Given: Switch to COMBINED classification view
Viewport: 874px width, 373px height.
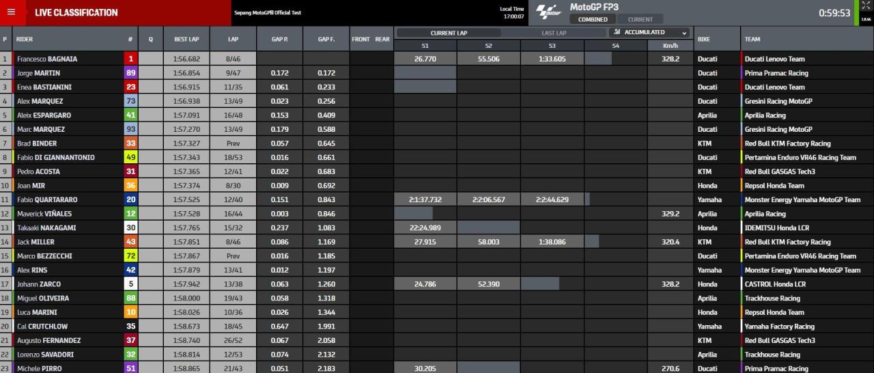Looking at the screenshot, I should click(x=593, y=19).
